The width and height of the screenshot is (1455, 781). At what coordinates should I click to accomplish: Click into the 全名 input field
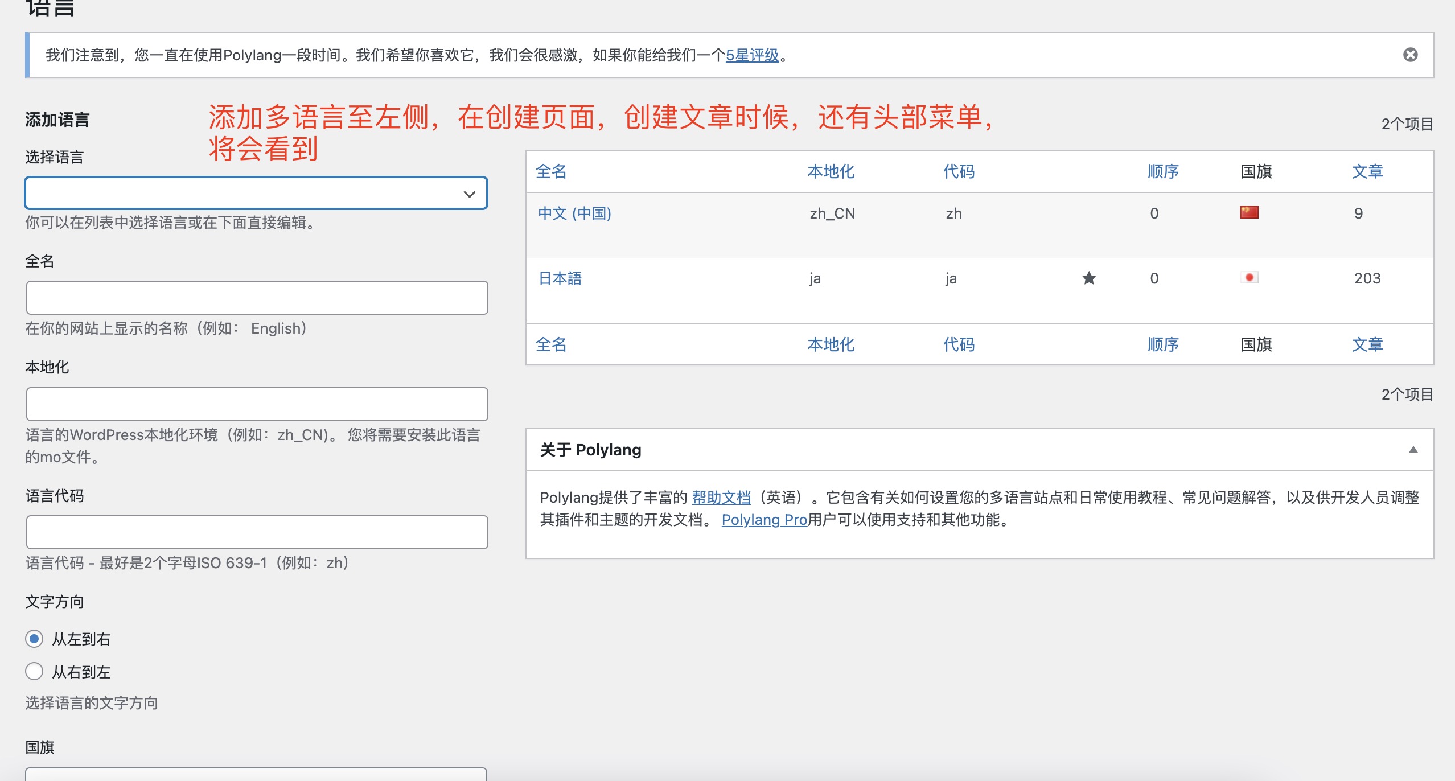[257, 298]
